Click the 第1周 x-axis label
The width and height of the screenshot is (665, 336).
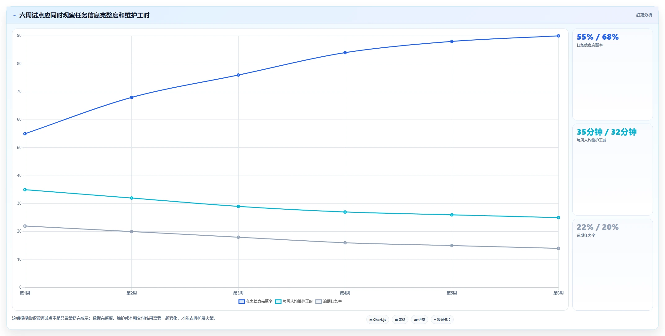[25, 293]
